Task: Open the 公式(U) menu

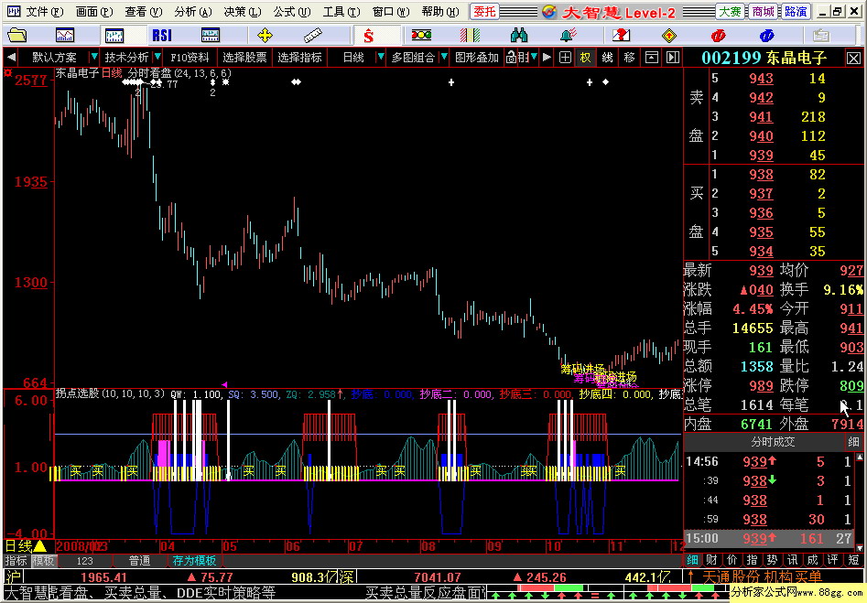Action: (292, 11)
